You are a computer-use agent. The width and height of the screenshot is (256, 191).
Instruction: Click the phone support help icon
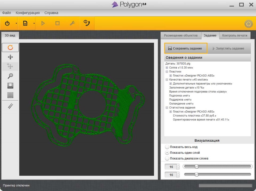87,23
